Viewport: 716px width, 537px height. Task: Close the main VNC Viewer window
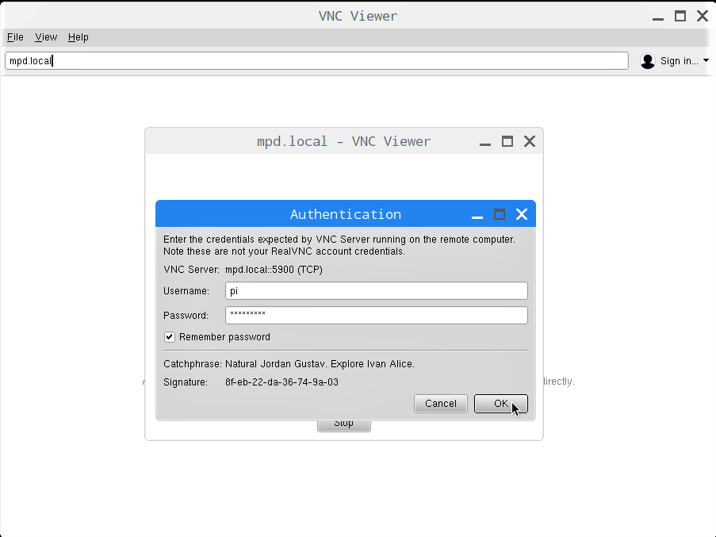coord(703,16)
